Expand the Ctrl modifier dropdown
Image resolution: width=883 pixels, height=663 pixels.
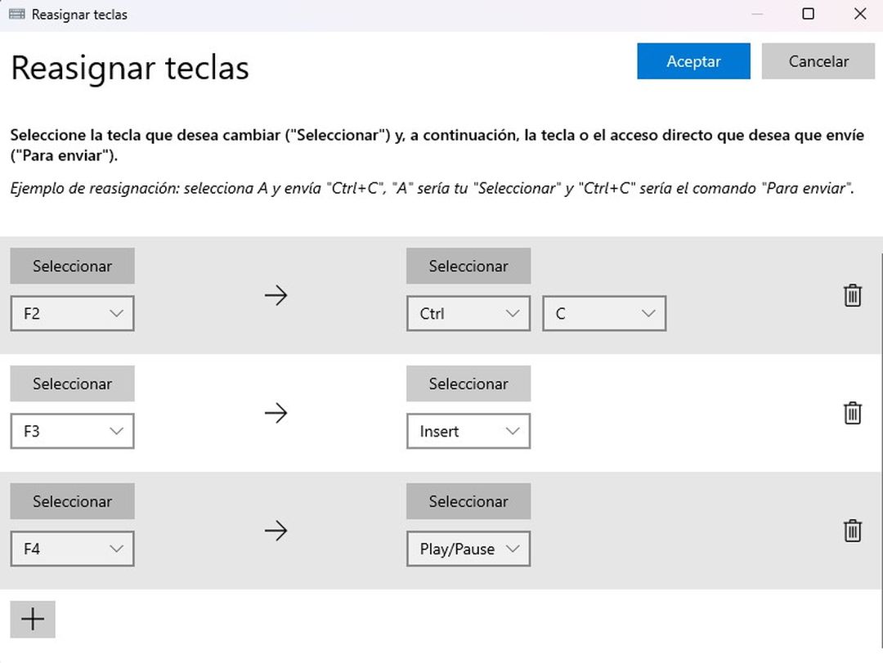(x=468, y=314)
